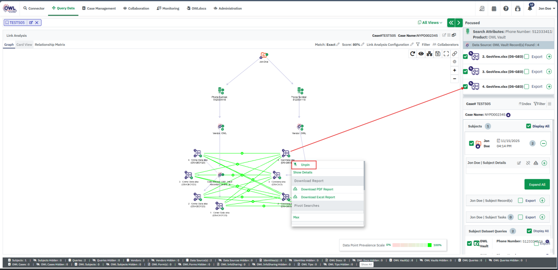Enter fullscreen mode for the graph

[x=446, y=54]
